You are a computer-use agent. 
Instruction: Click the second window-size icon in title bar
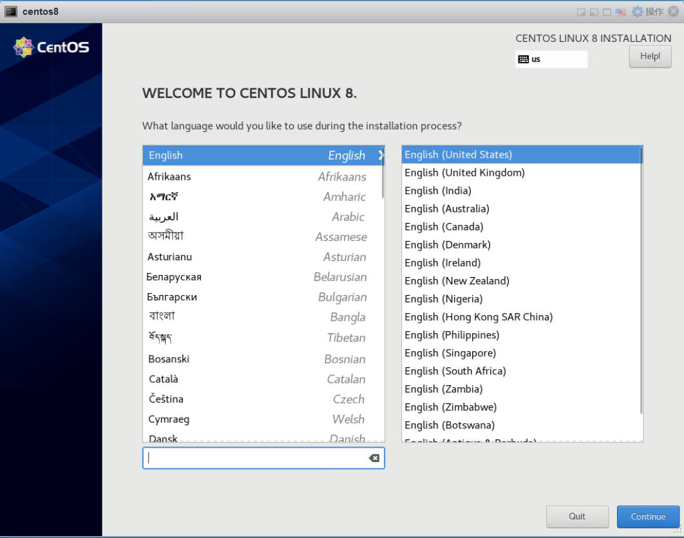[594, 12]
